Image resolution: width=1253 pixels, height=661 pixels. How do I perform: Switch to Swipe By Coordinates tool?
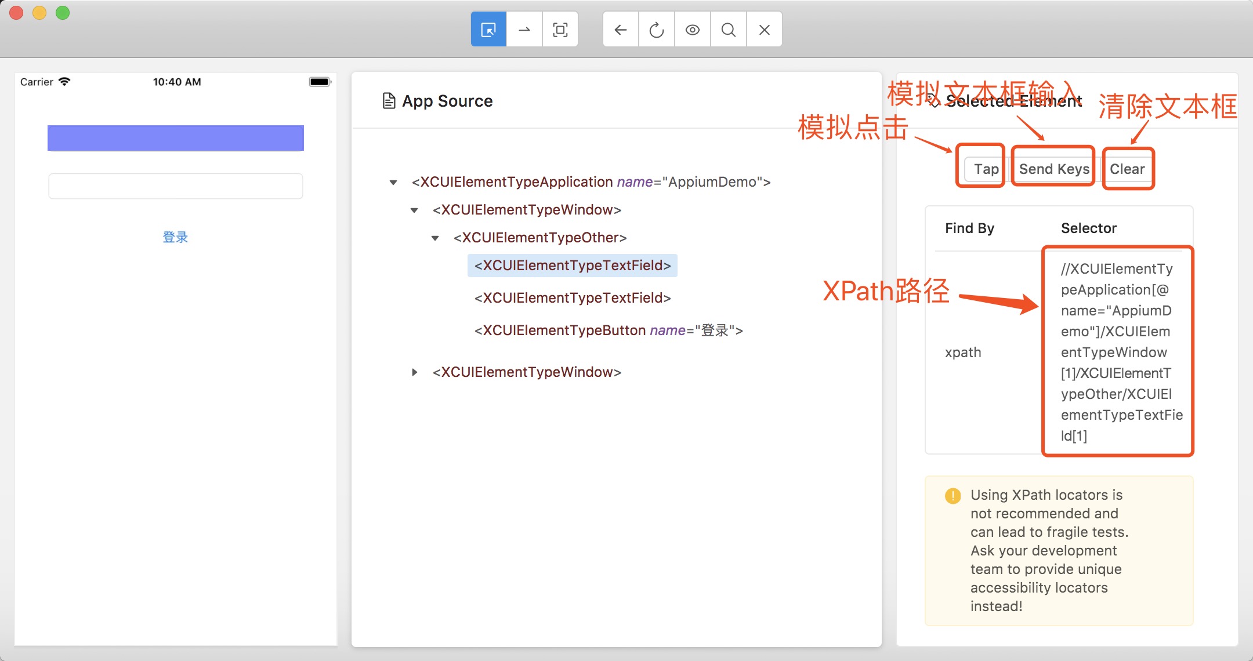[x=524, y=30]
